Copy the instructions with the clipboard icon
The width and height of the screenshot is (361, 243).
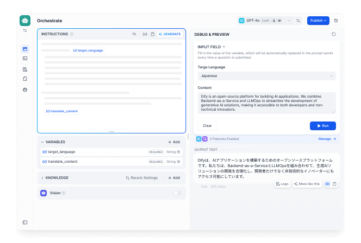click(153, 34)
